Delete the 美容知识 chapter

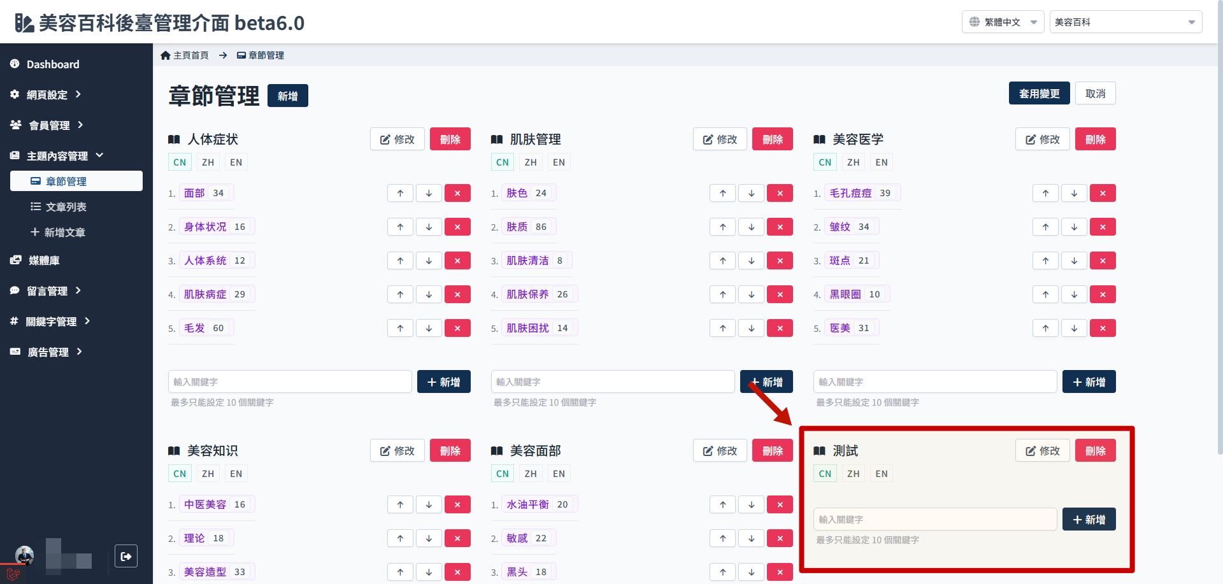pyautogui.click(x=450, y=450)
